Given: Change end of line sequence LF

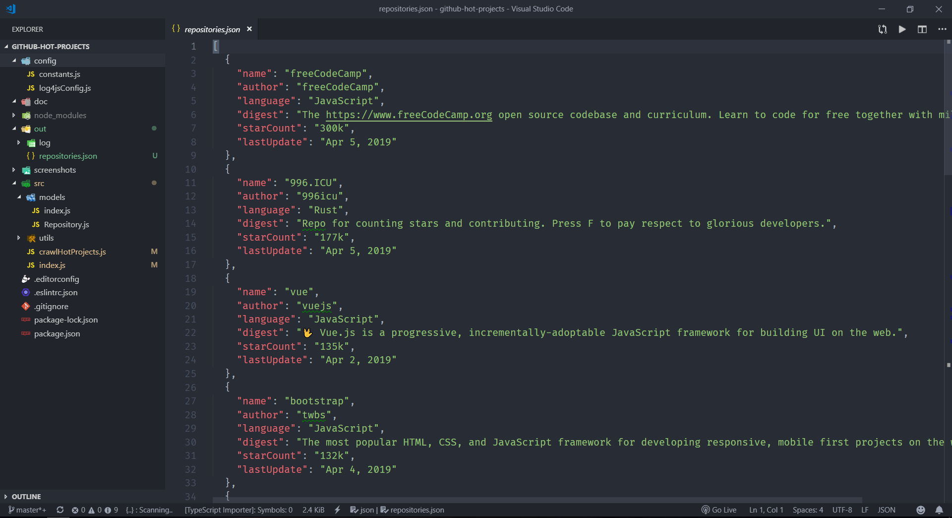Looking at the screenshot, I should pos(865,510).
